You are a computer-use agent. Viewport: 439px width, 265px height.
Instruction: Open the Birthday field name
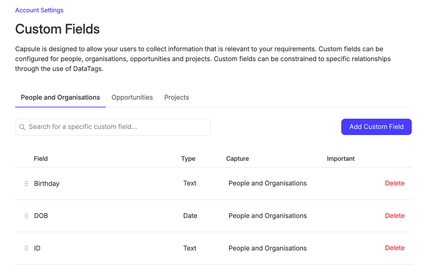click(x=47, y=184)
